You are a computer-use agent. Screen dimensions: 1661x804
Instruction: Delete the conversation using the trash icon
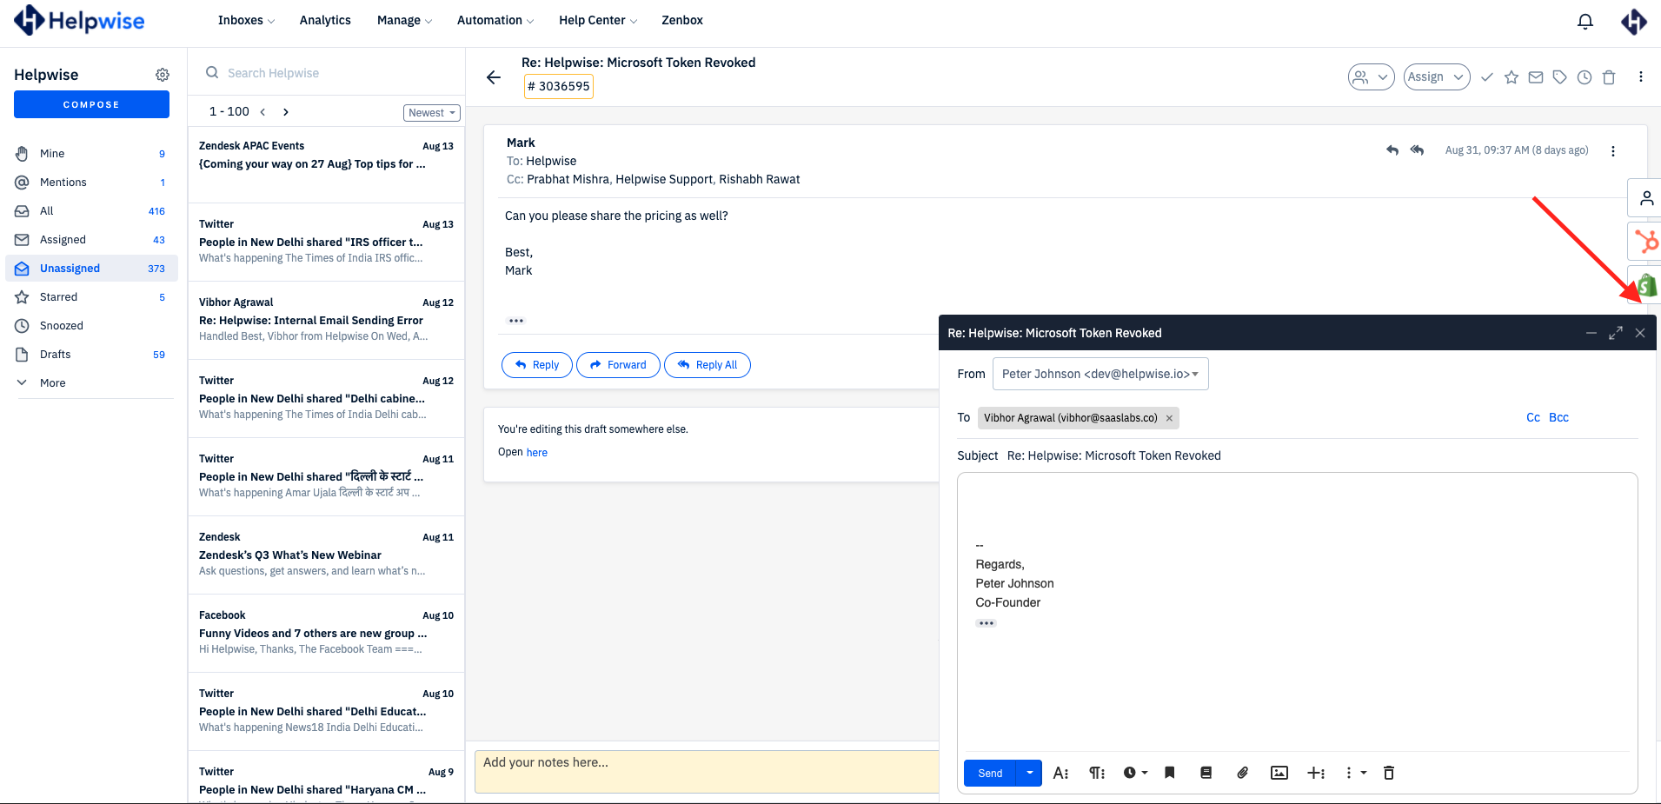1609,76
